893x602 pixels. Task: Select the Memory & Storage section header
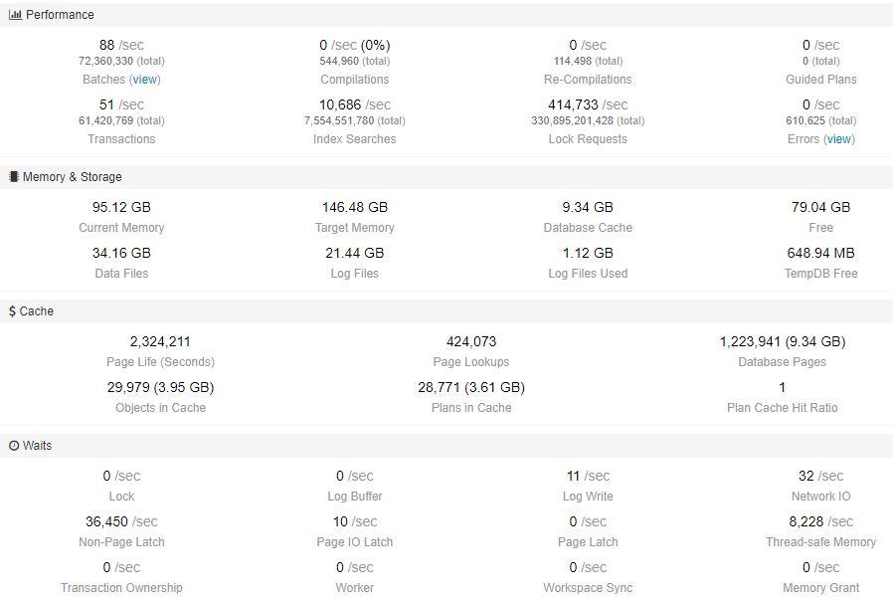[73, 177]
